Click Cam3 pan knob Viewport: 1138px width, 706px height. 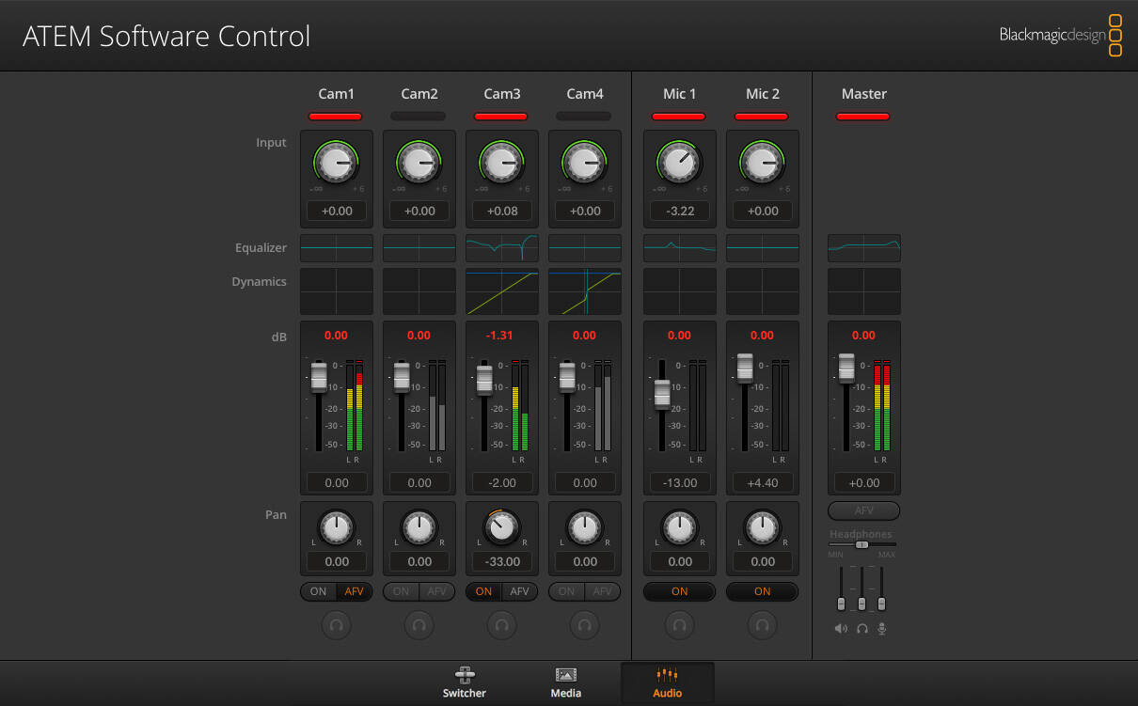point(502,528)
